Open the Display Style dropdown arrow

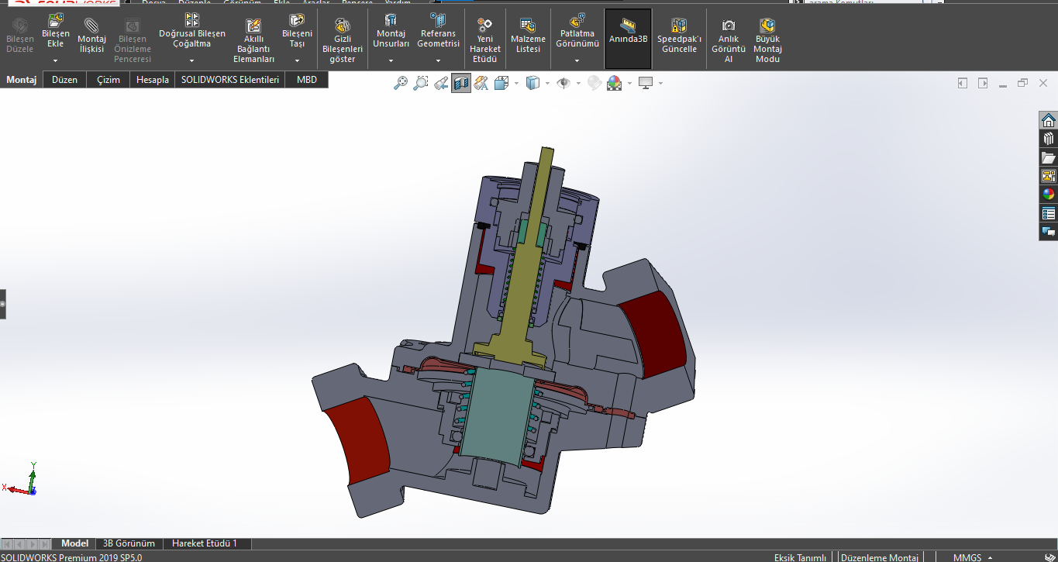click(547, 83)
